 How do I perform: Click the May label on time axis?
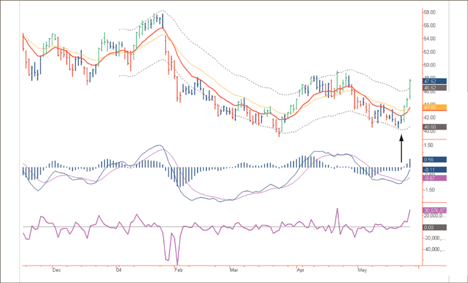point(362,270)
